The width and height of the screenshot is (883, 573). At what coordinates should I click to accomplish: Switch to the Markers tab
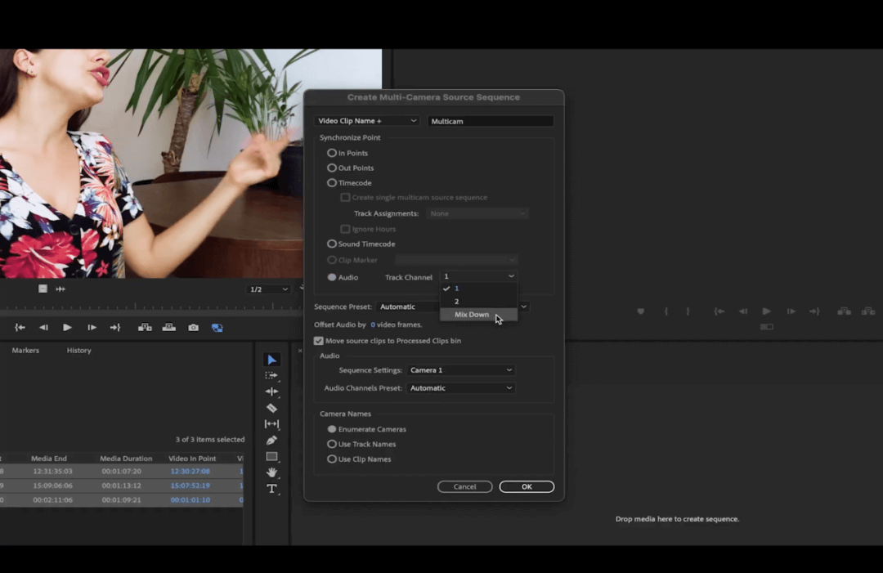[x=25, y=350]
